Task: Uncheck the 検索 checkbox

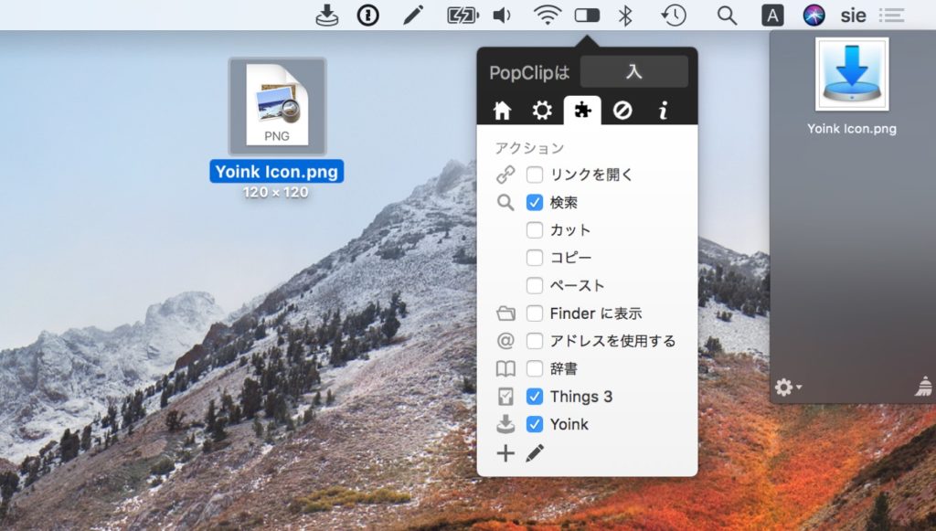Action: pos(534,202)
